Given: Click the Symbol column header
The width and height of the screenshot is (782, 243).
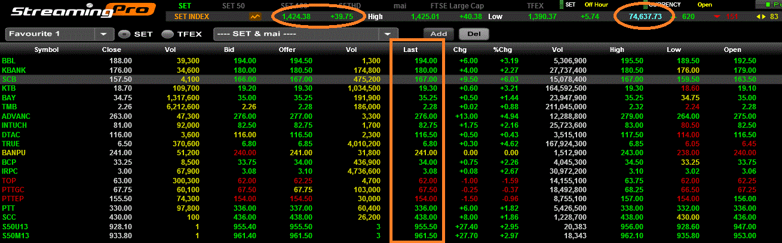Looking at the screenshot, I should (46, 50).
